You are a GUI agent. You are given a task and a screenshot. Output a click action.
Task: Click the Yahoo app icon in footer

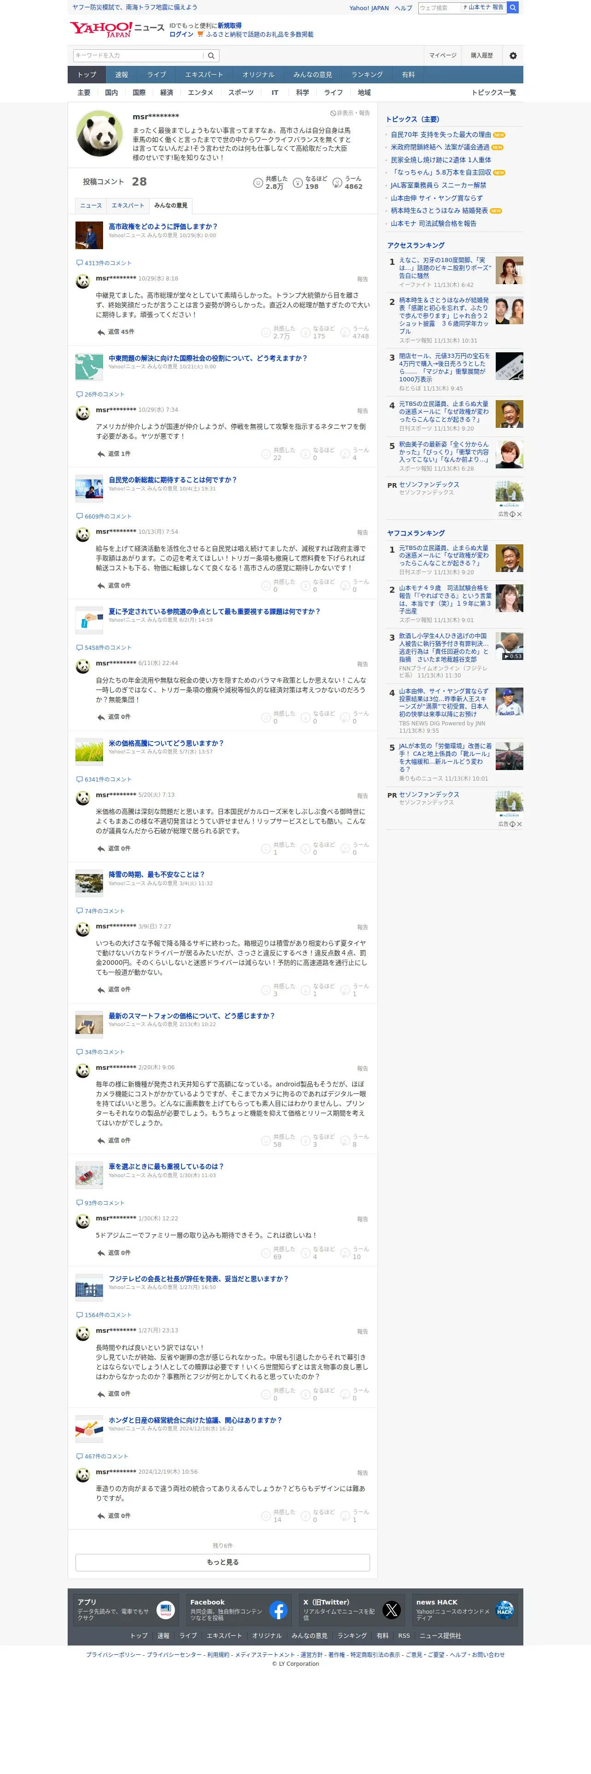pyautogui.click(x=166, y=1610)
